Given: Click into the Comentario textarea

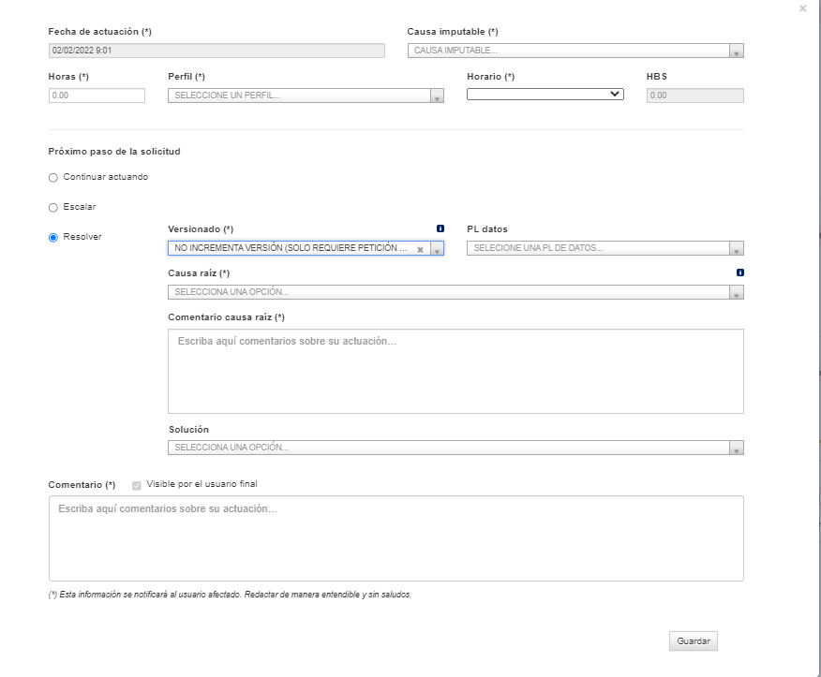Looking at the screenshot, I should click(396, 538).
